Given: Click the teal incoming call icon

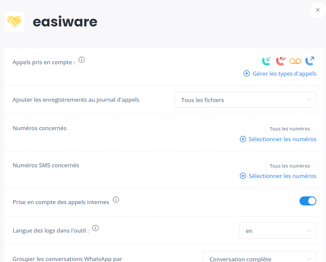Looking at the screenshot, I should [x=266, y=61].
